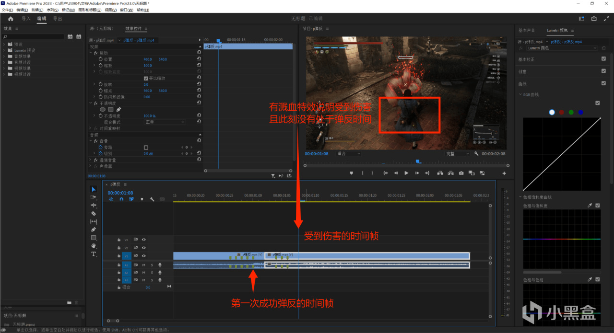The image size is (614, 333).
Task: Open the Sequence menu
Action: pos(52,10)
